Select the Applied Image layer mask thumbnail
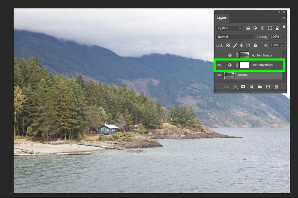The height and width of the screenshot is (198, 298). tap(244, 55)
